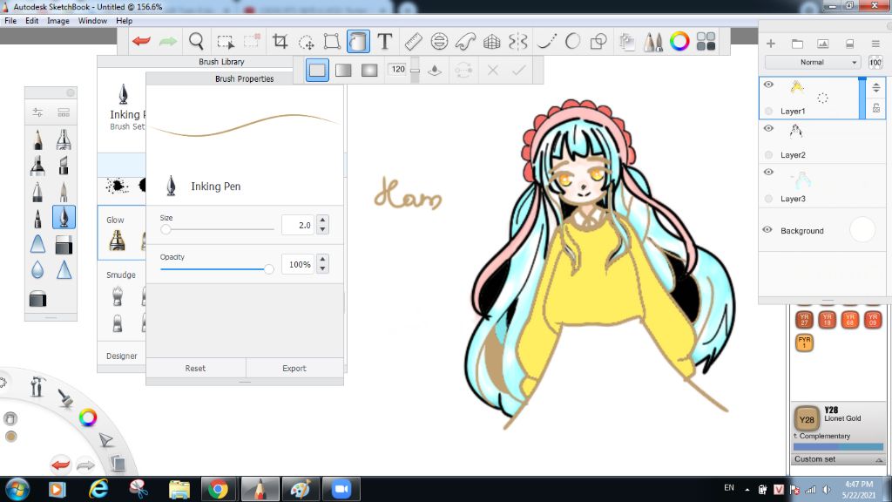Open the Layer Editor from the toolbar
Viewport: 892px width, 502px height.
(627, 42)
